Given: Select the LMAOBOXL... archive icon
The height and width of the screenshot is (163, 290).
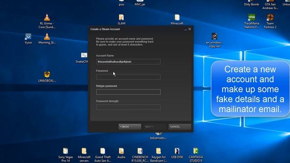Looking at the screenshot, I should coord(47,77).
